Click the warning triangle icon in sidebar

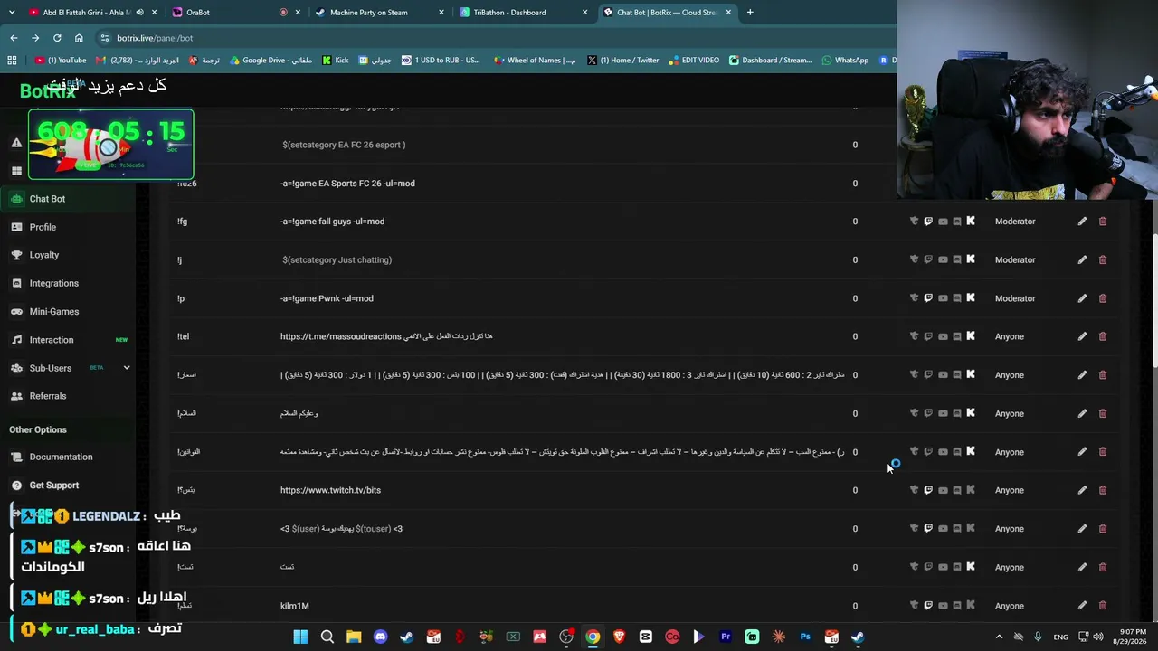coord(16,143)
